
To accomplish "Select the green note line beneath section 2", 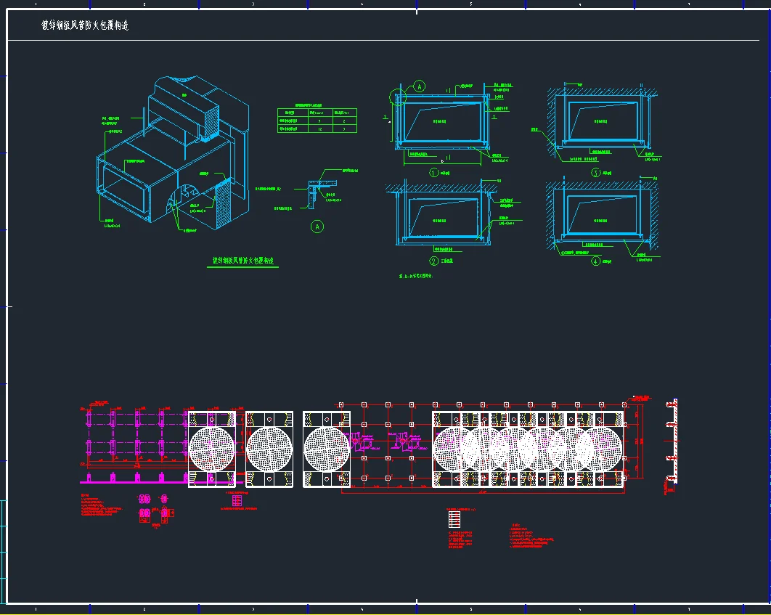I will [416, 277].
